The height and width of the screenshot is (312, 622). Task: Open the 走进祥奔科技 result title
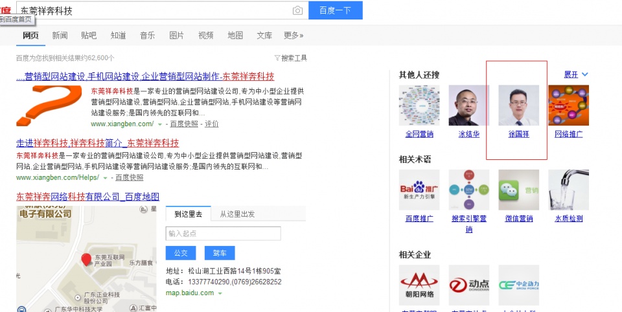pyautogui.click(x=98, y=142)
